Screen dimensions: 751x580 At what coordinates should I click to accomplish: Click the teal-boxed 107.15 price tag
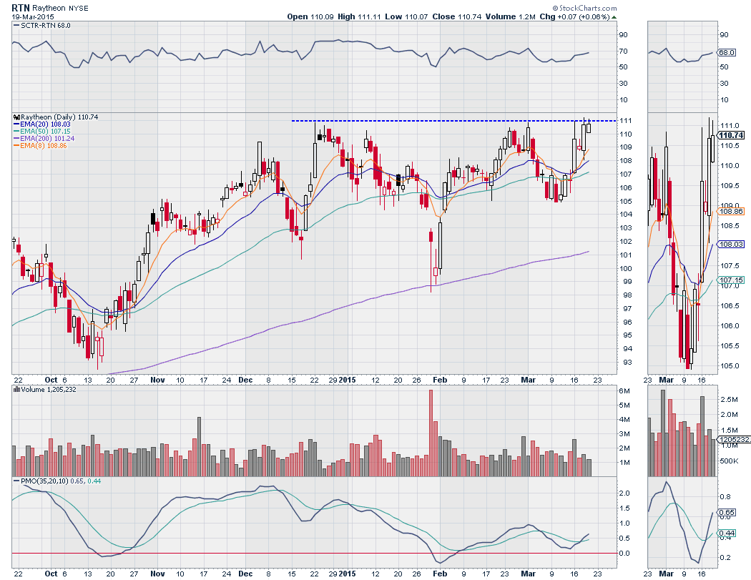coord(731,280)
